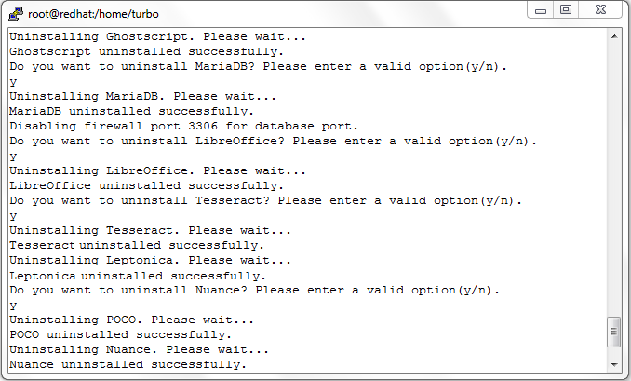Close the root@redhat terminal window

click(600, 9)
